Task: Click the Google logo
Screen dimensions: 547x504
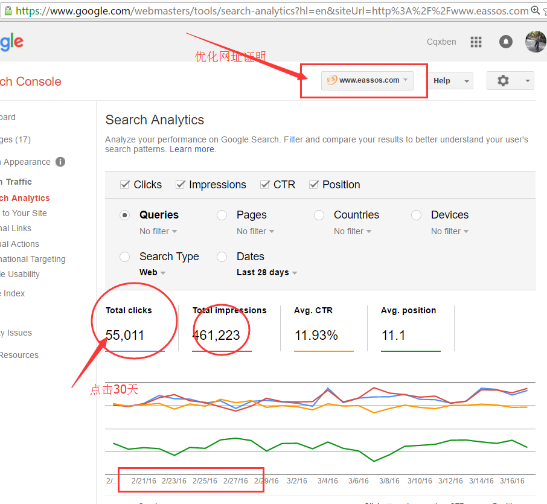Action: pyautogui.click(x=12, y=42)
